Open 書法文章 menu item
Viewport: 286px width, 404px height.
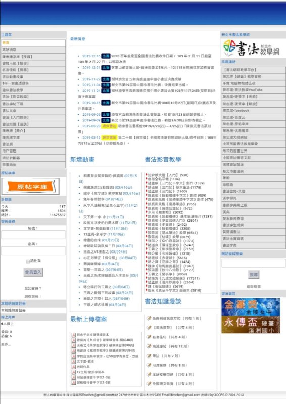point(33,111)
